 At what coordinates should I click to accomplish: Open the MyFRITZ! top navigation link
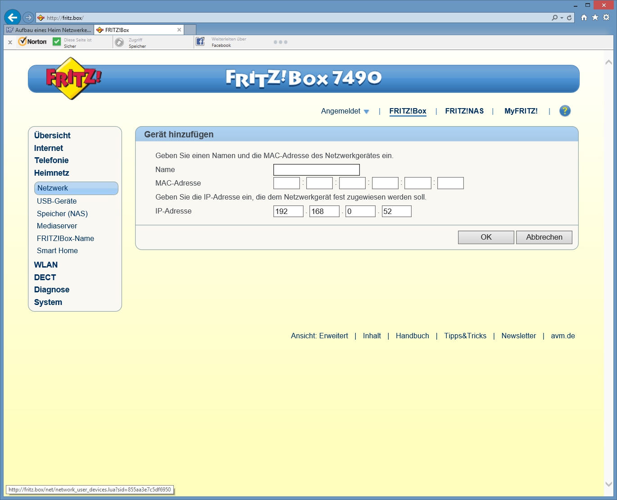point(521,111)
